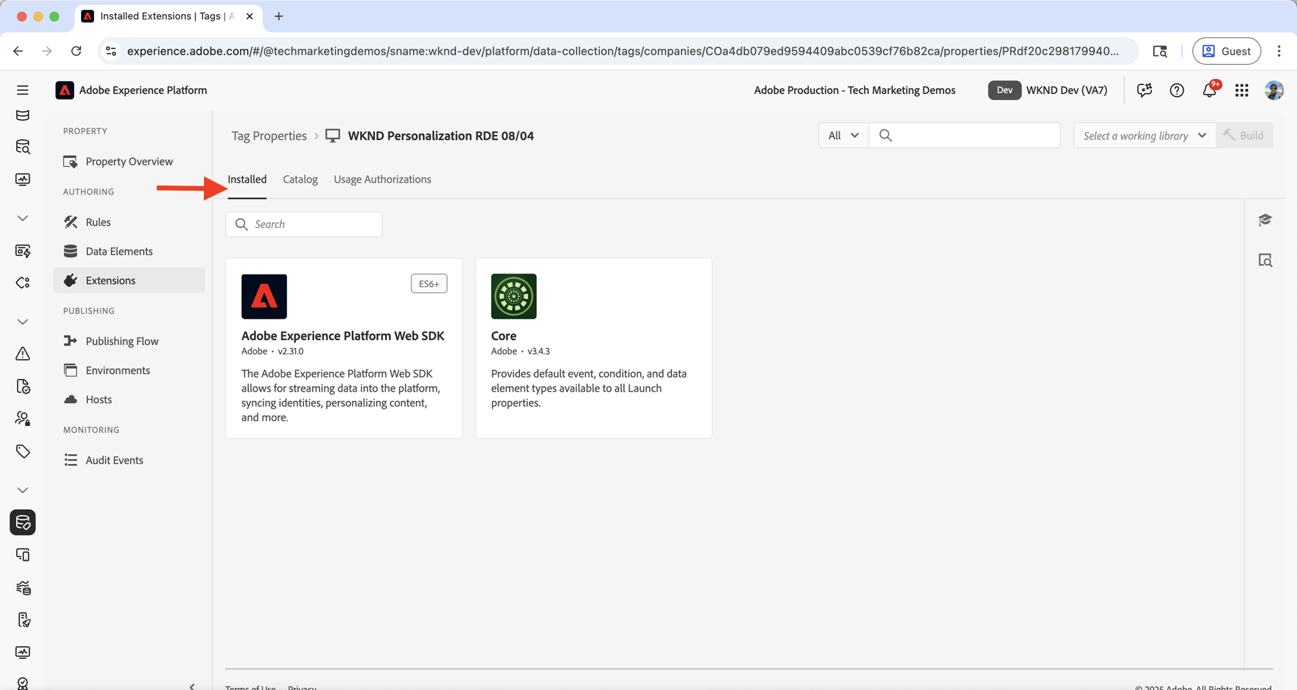
Task: Expand the third chevron section in left rail
Action: pos(22,490)
